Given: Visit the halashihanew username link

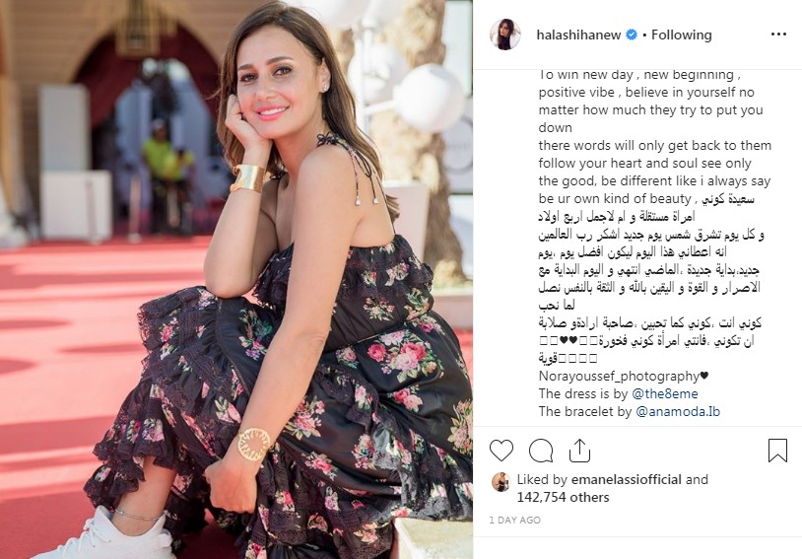Looking at the screenshot, I should [x=578, y=35].
